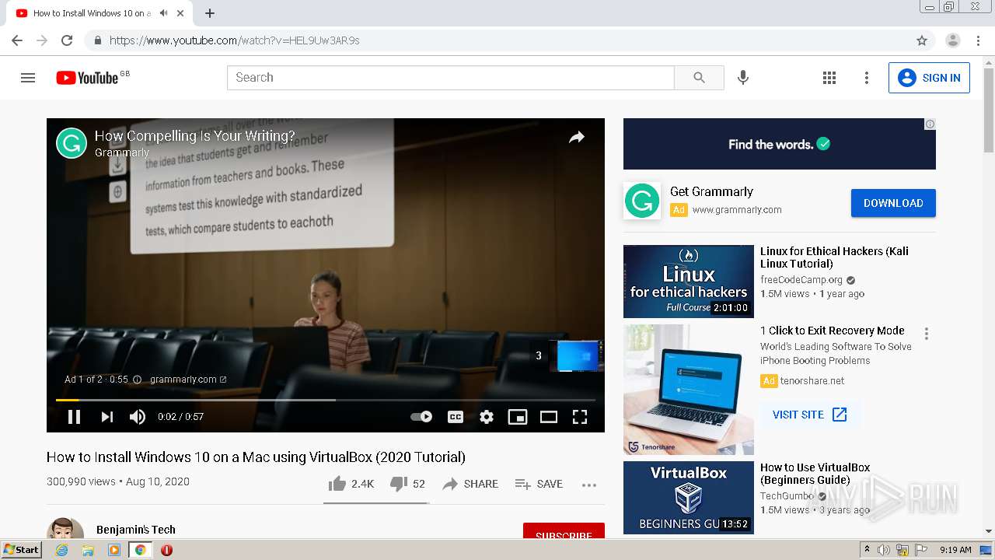The image size is (995, 560).
Task: Enable miniplayer mode
Action: click(518, 417)
